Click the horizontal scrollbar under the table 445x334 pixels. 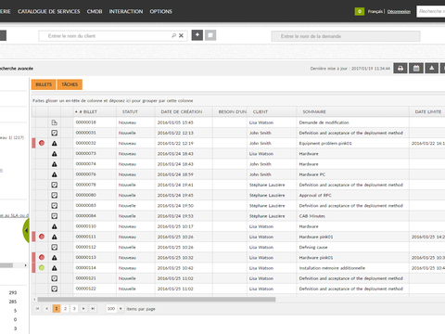click(x=157, y=299)
